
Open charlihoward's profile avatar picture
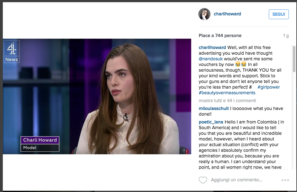[x=204, y=14]
